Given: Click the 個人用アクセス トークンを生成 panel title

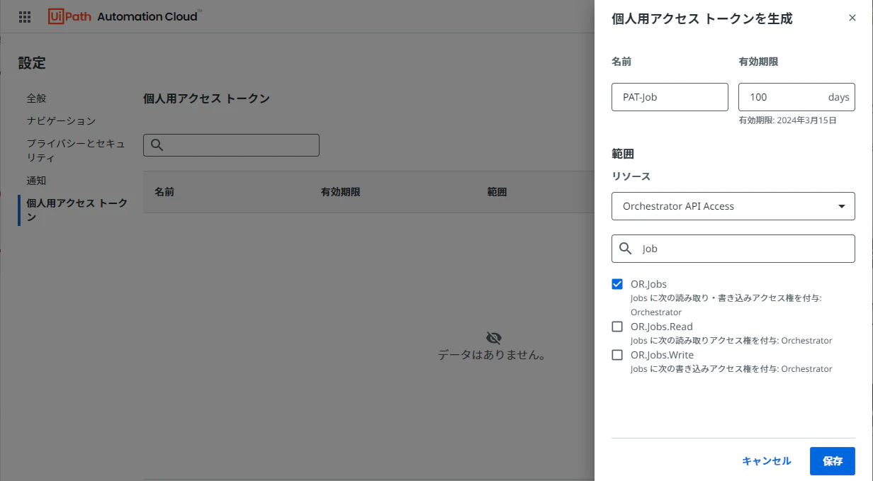Looking at the screenshot, I should tap(702, 19).
